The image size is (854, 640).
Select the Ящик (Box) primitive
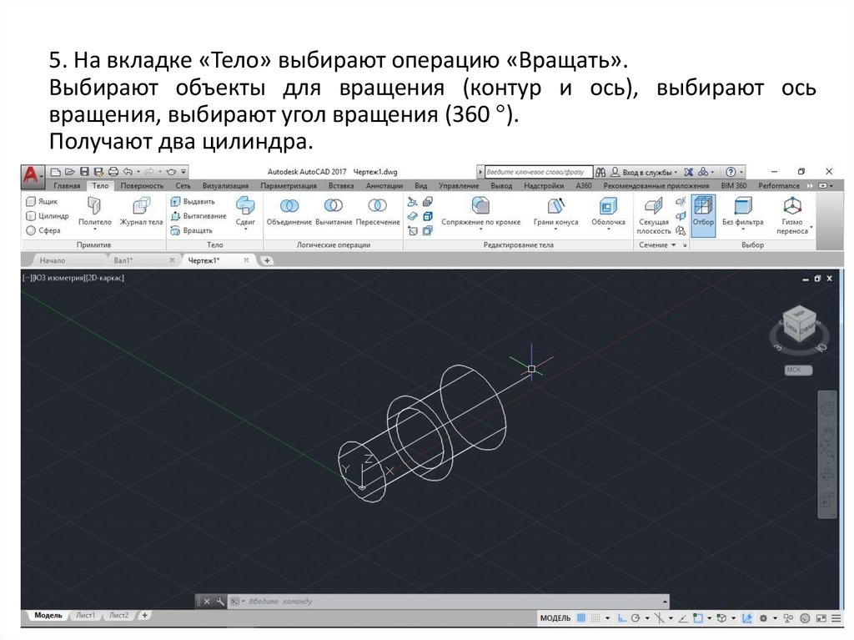42,201
